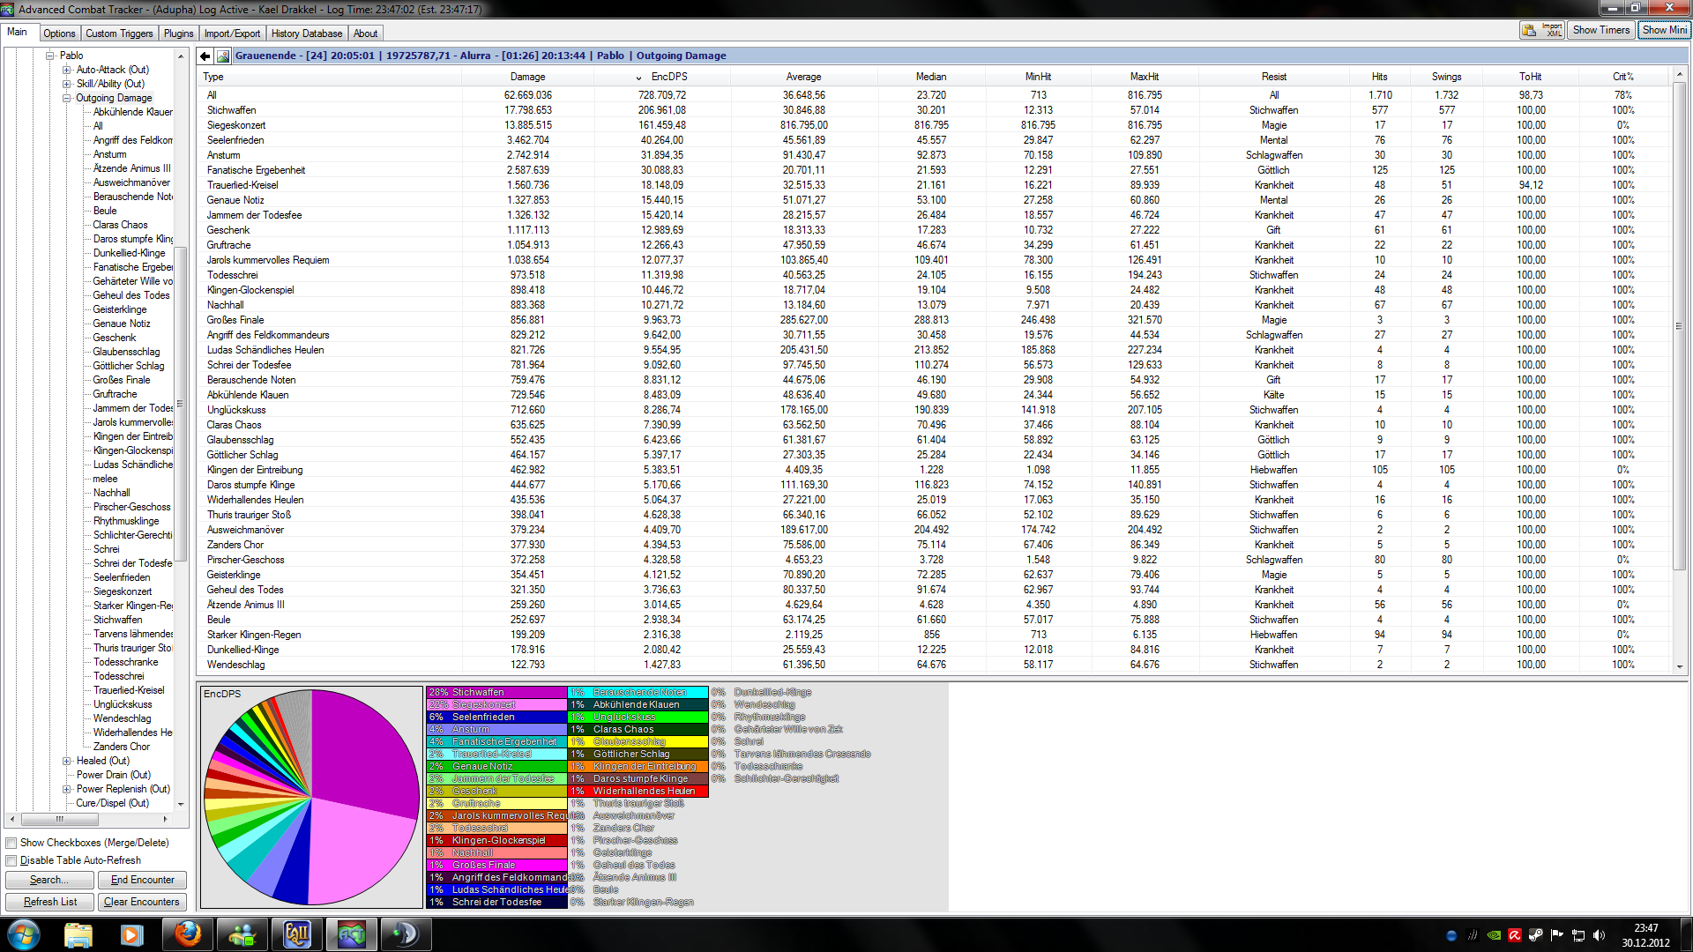This screenshot has height=952, width=1693.
Task: Click the clipboard export icon near Import XML
Action: pyautogui.click(x=1529, y=30)
